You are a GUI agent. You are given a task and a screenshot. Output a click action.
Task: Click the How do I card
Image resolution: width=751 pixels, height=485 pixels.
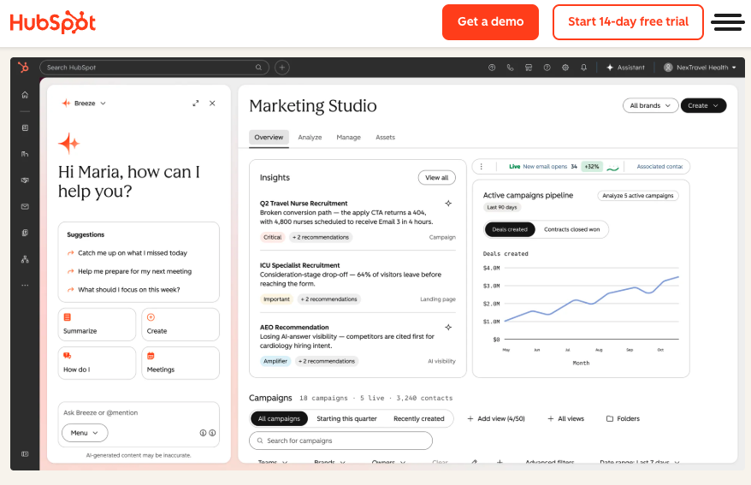(x=97, y=363)
